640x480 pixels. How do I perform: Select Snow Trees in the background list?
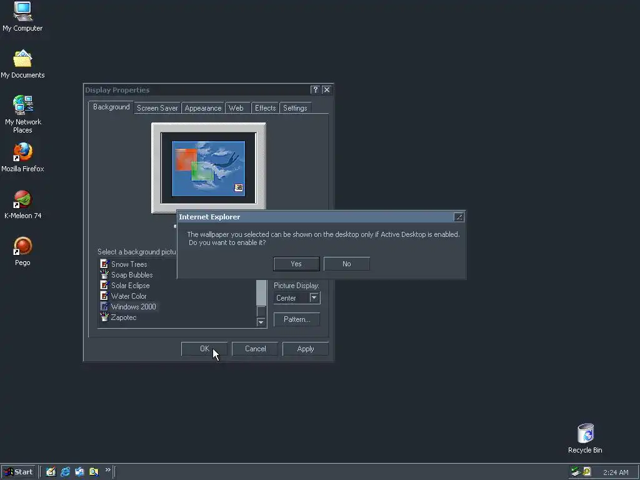point(129,264)
